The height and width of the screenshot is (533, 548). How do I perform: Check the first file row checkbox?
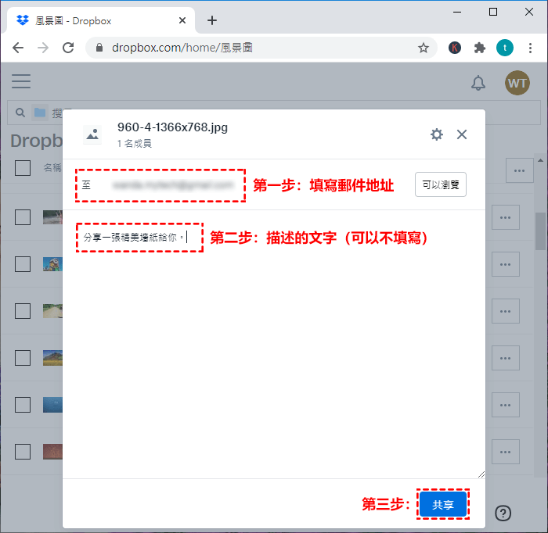pyautogui.click(x=23, y=217)
